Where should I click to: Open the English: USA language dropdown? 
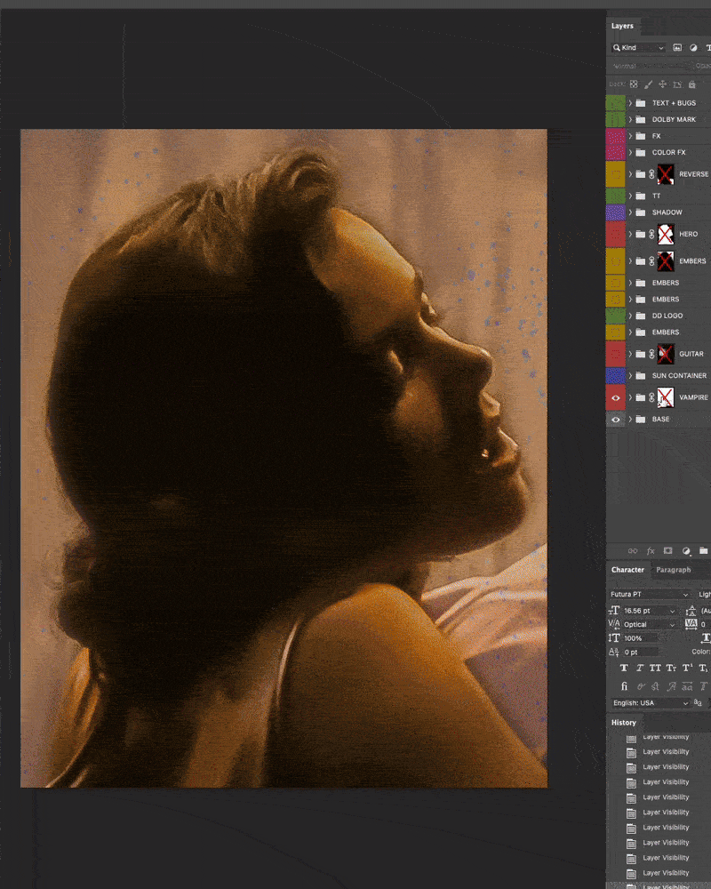tap(650, 703)
